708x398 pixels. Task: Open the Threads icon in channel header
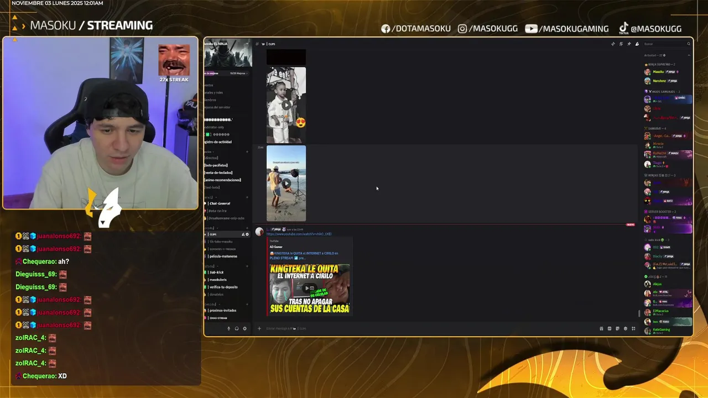[613, 44]
